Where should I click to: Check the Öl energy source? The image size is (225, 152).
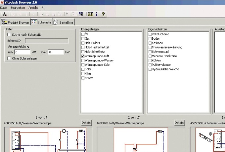click(x=83, y=34)
